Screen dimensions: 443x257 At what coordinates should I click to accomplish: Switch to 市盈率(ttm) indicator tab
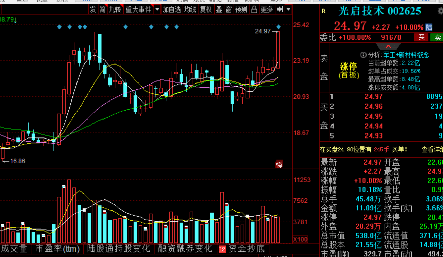click(57, 249)
